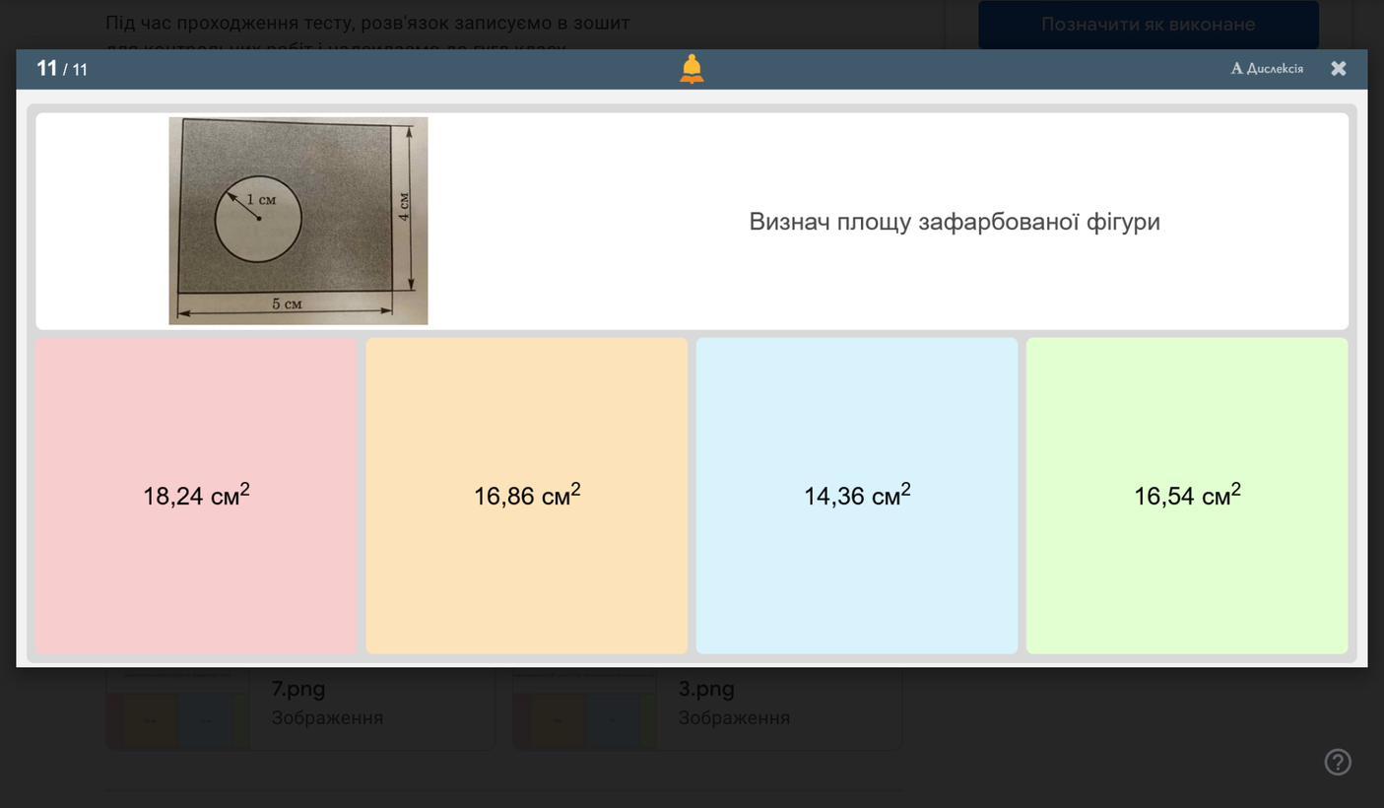
Task: Click the 3.png file name
Action: 706,689
